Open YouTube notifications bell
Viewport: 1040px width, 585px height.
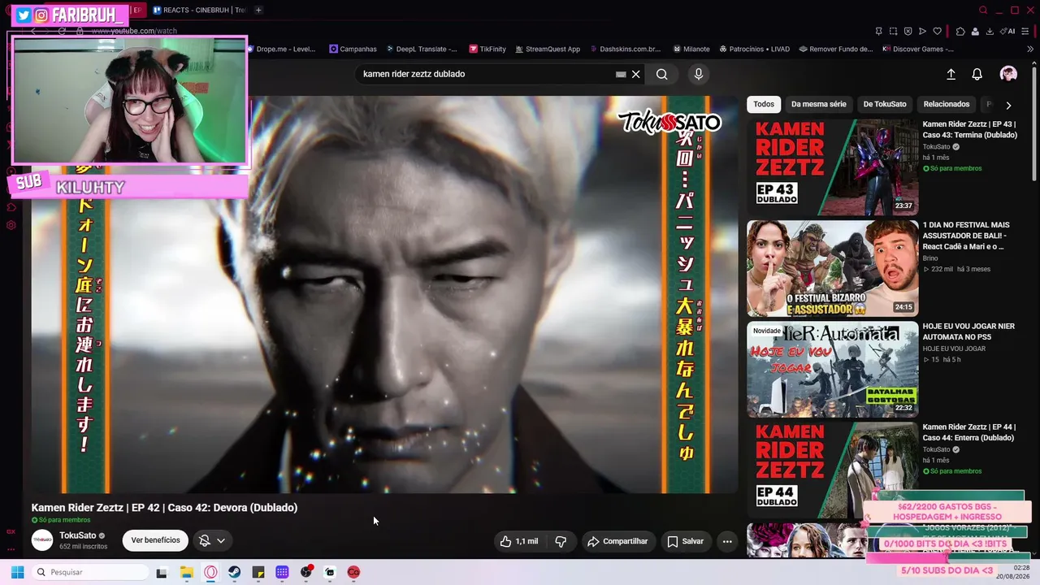tap(977, 74)
